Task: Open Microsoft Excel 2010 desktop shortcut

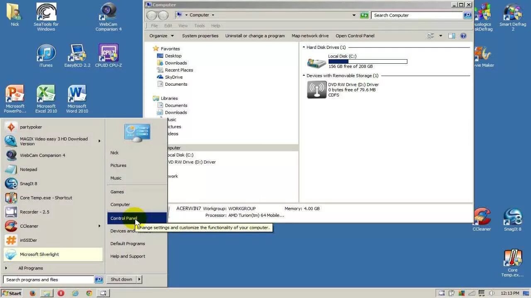Action: (x=46, y=99)
